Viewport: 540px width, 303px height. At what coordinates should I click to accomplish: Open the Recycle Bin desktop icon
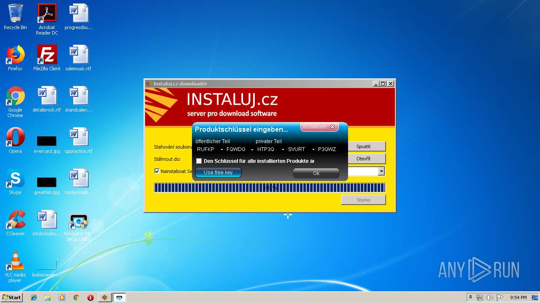point(15,17)
